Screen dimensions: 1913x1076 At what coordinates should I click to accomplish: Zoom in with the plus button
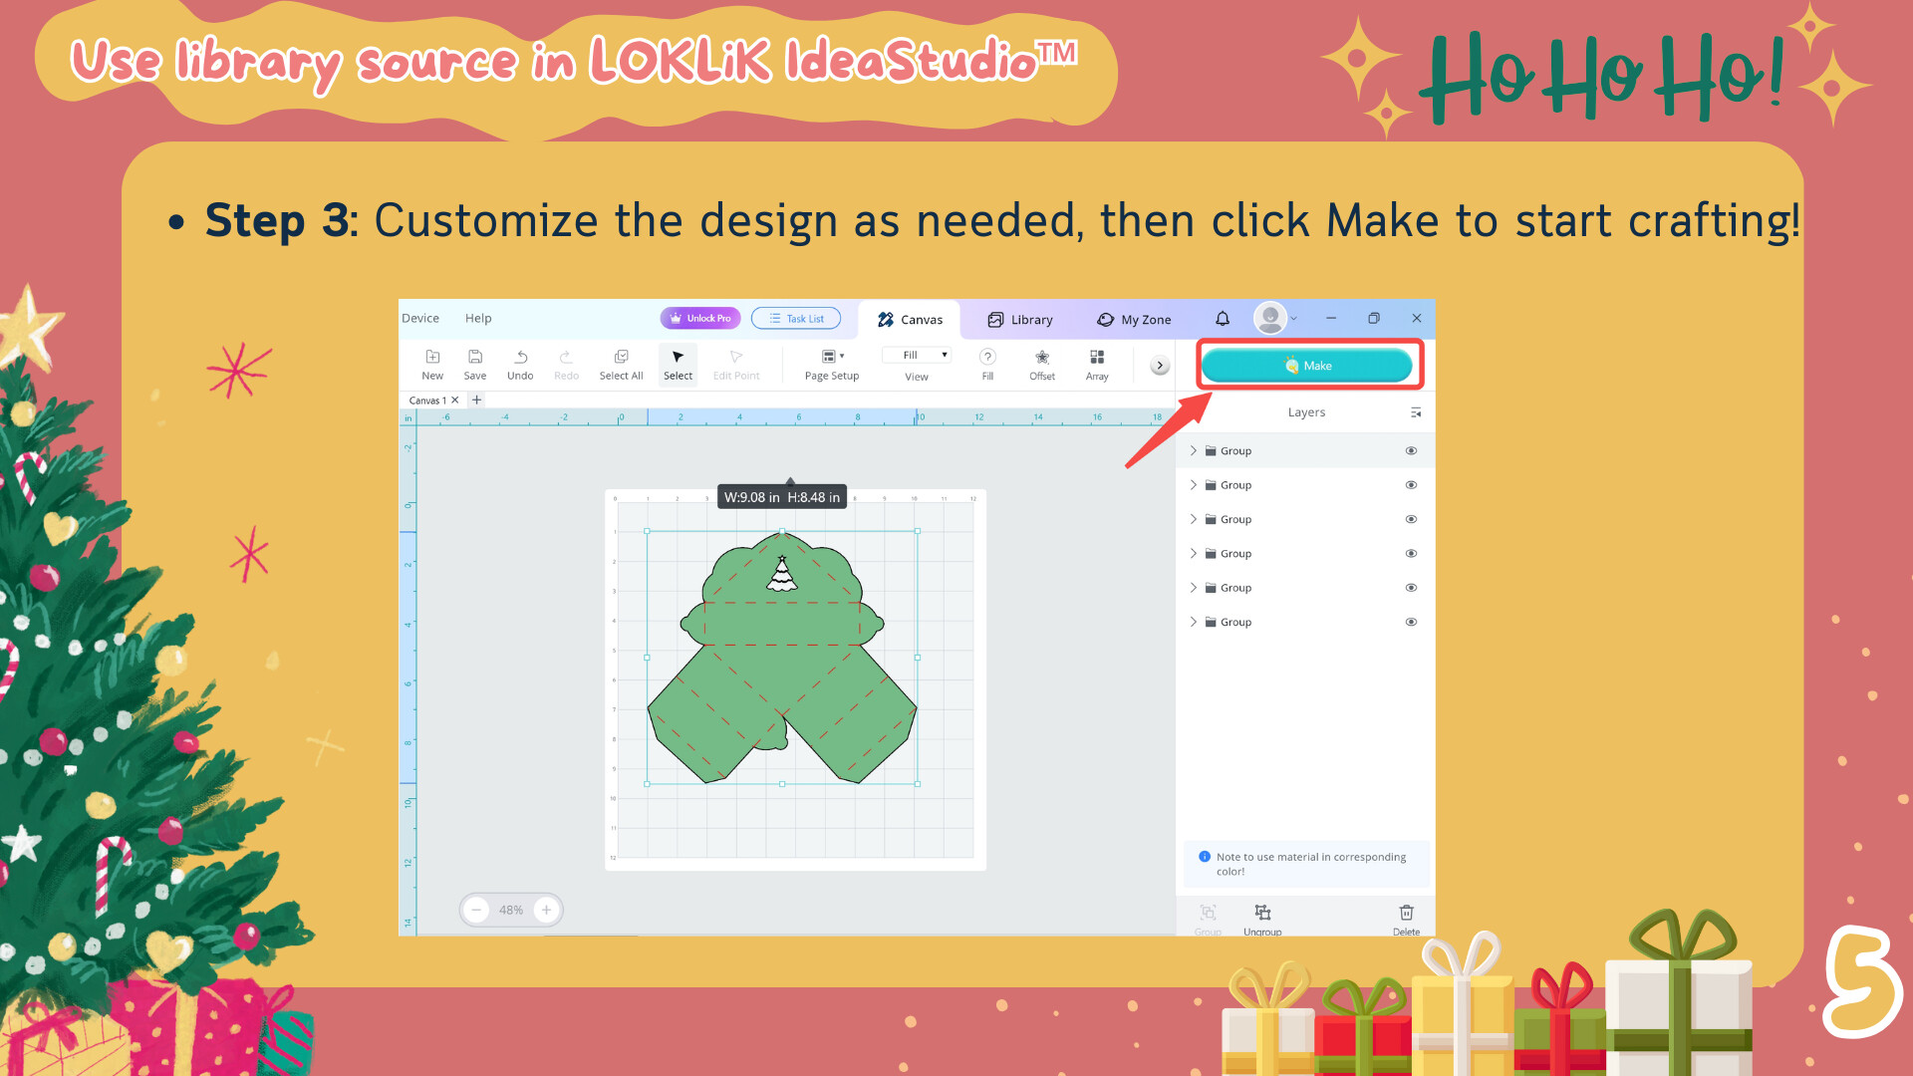pyautogui.click(x=546, y=910)
